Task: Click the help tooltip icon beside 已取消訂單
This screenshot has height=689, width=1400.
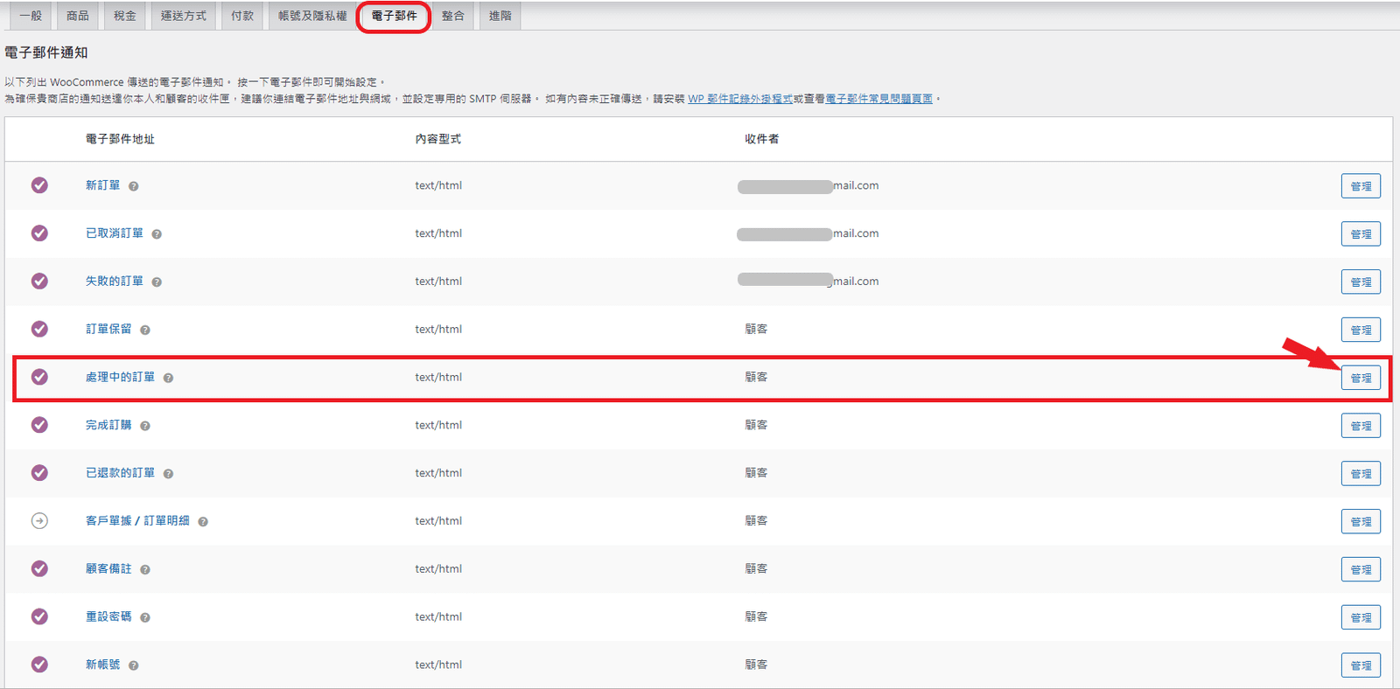Action: point(157,234)
